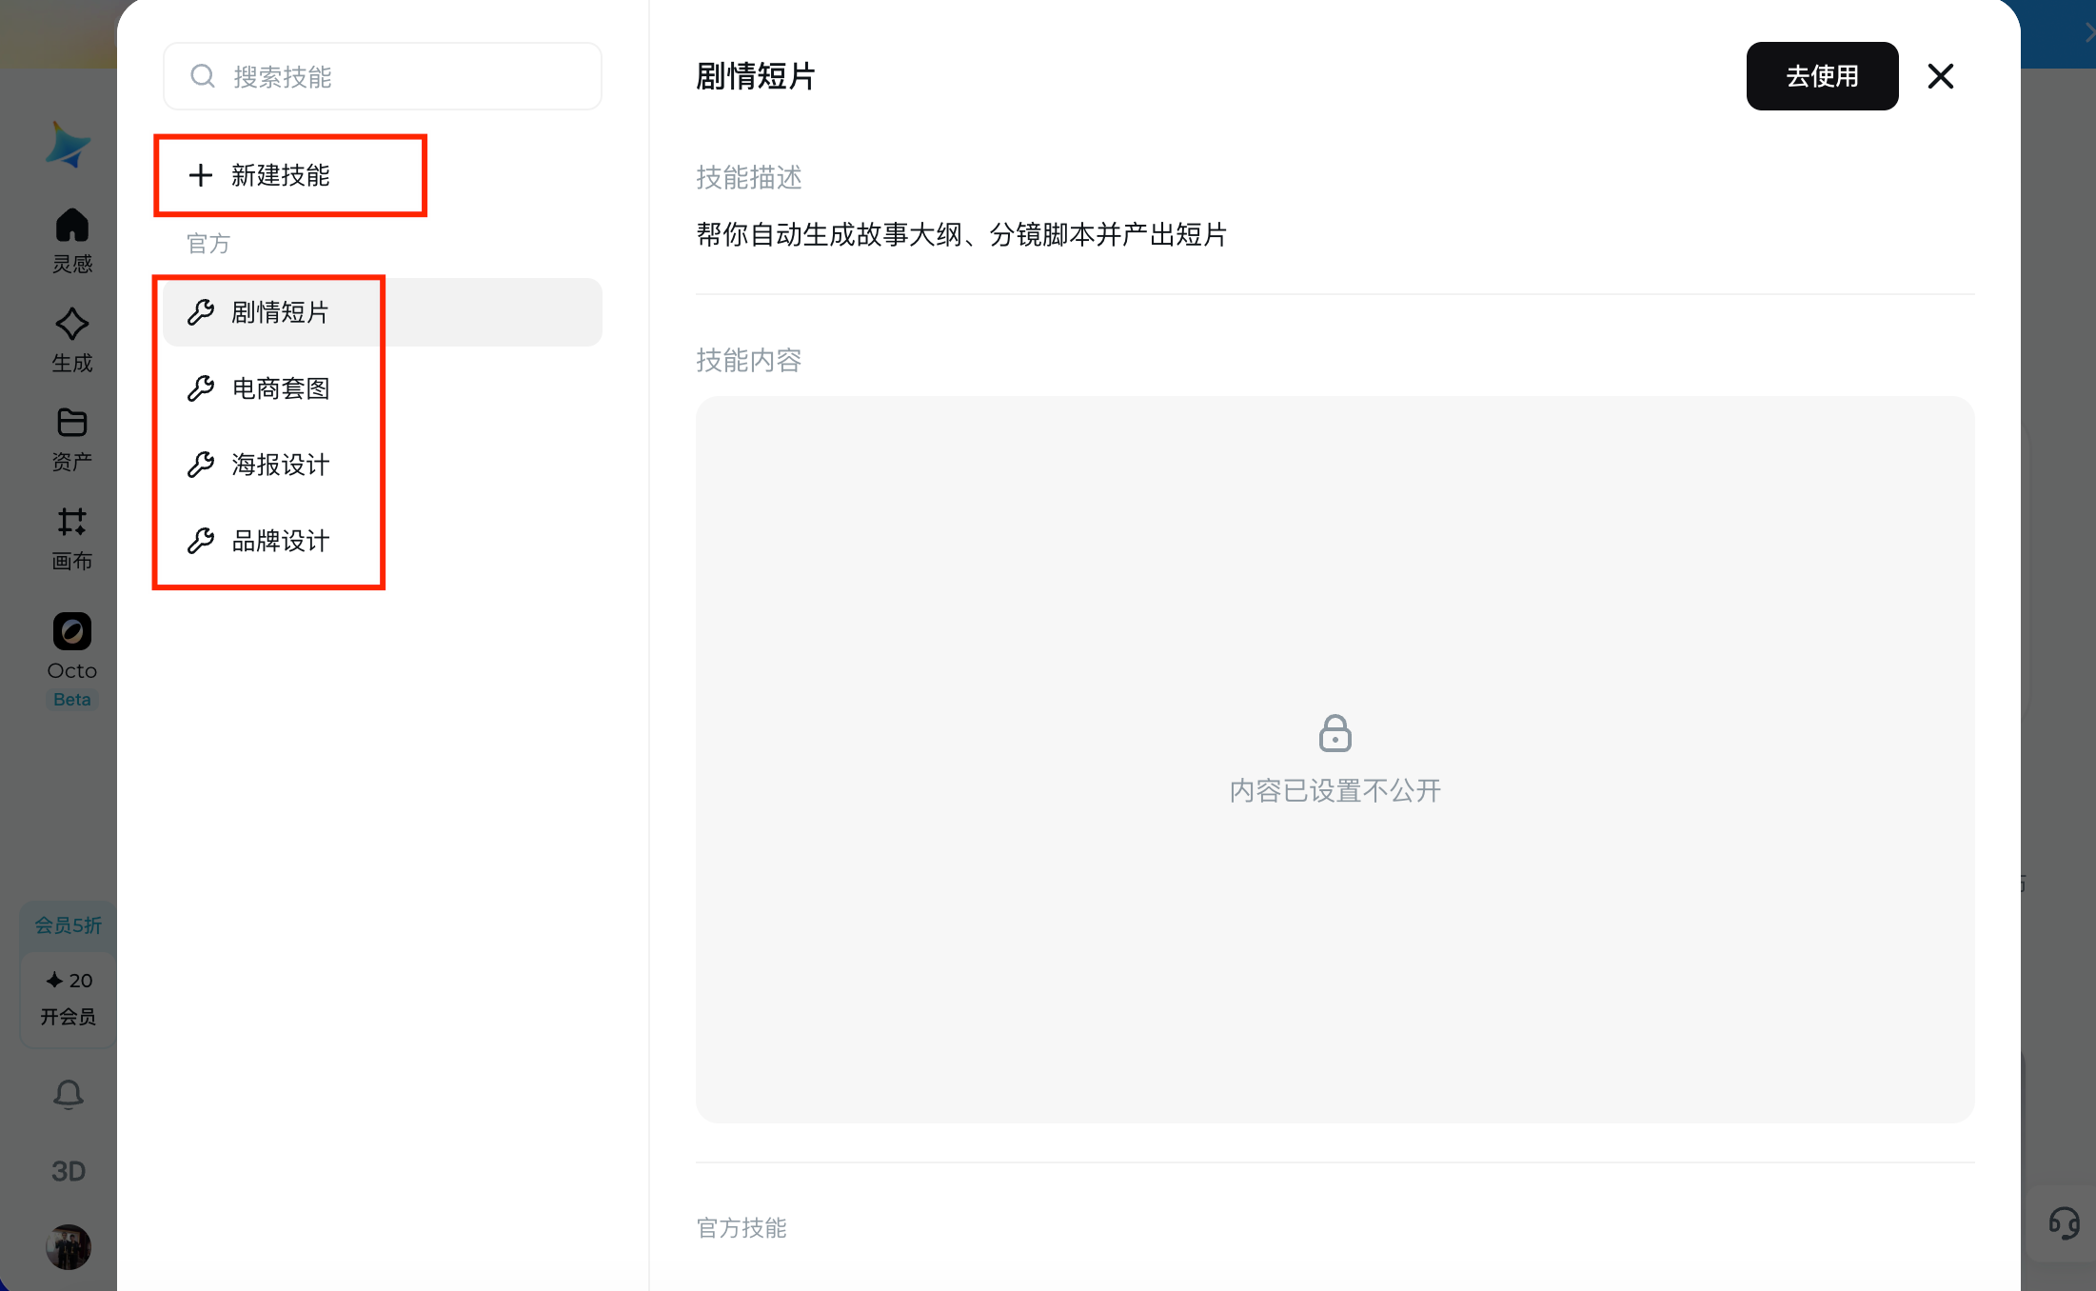
Task: Click the 技能描述 heading
Action: (749, 177)
